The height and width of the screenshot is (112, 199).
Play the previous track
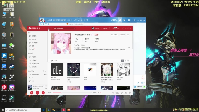click(x=32, y=93)
